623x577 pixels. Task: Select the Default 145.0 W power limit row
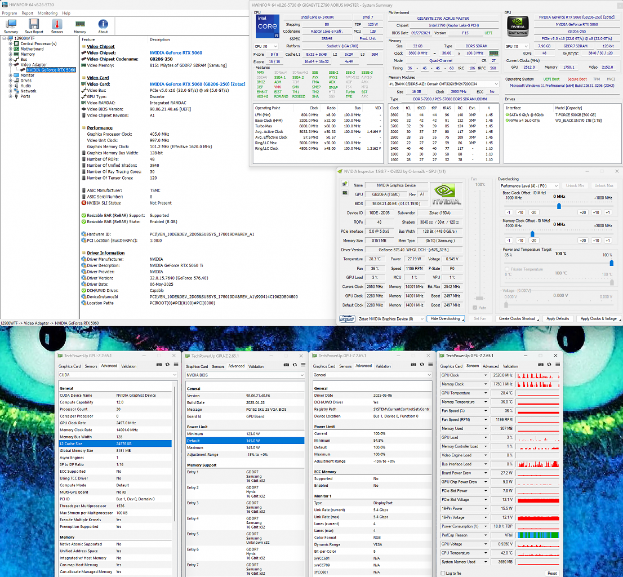[245, 441]
